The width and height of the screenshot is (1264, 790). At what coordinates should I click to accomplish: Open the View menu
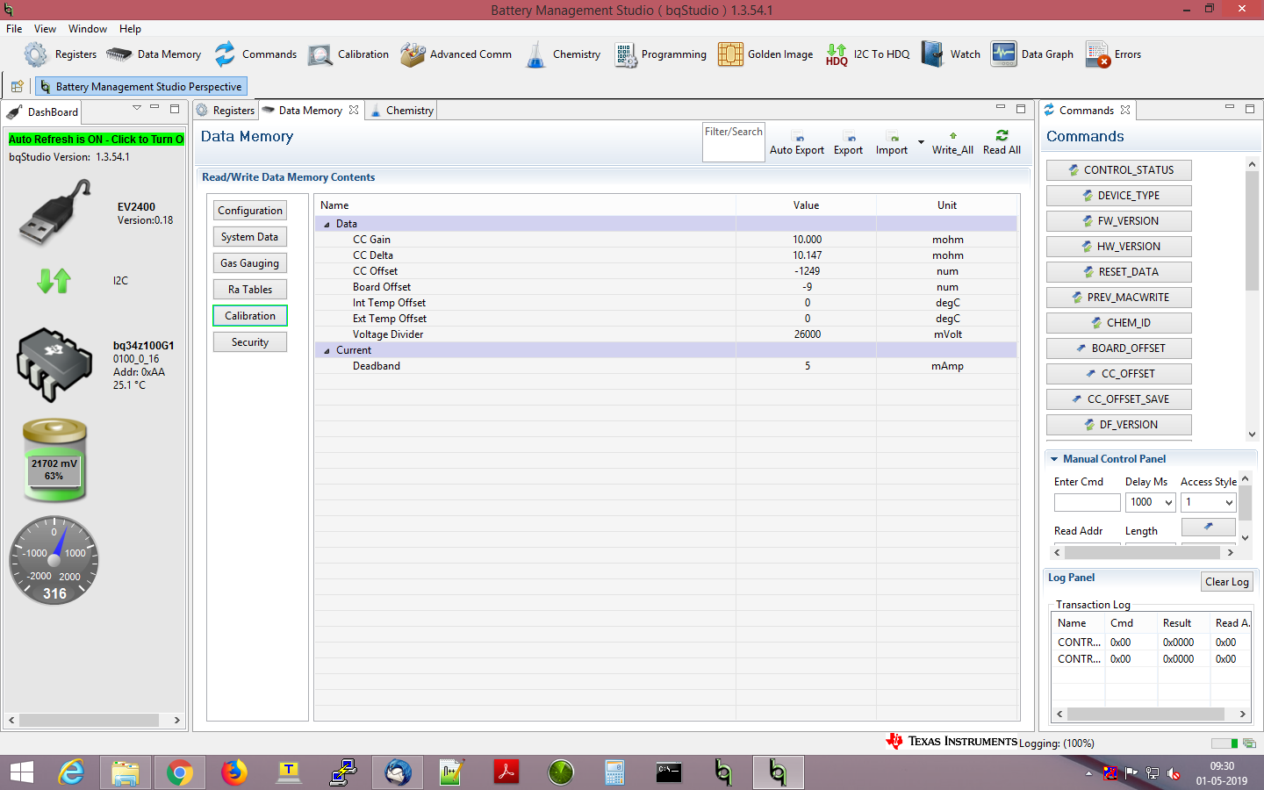[x=45, y=29]
